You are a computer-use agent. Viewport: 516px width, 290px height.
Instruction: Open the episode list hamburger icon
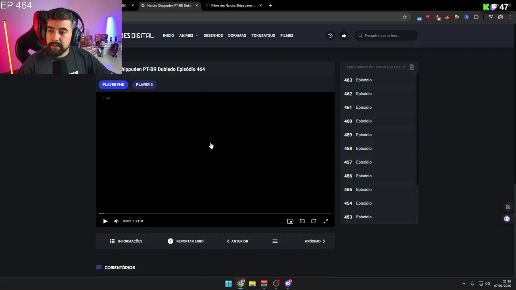point(275,241)
